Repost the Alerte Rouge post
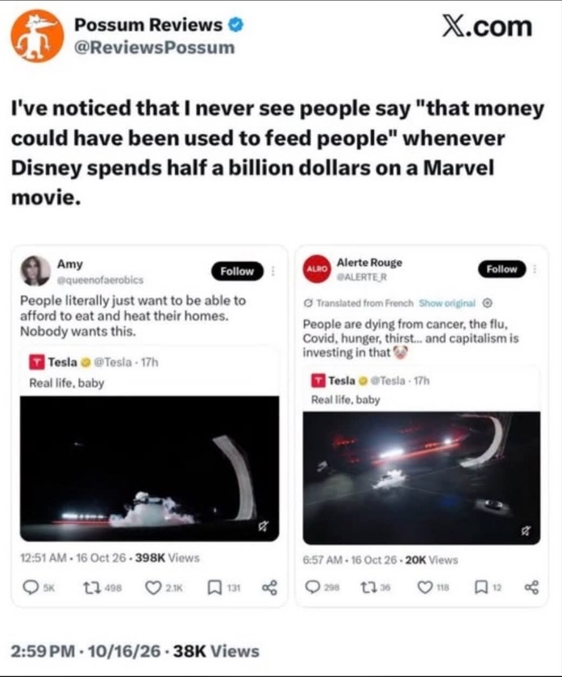The image size is (562, 677). coord(368,587)
